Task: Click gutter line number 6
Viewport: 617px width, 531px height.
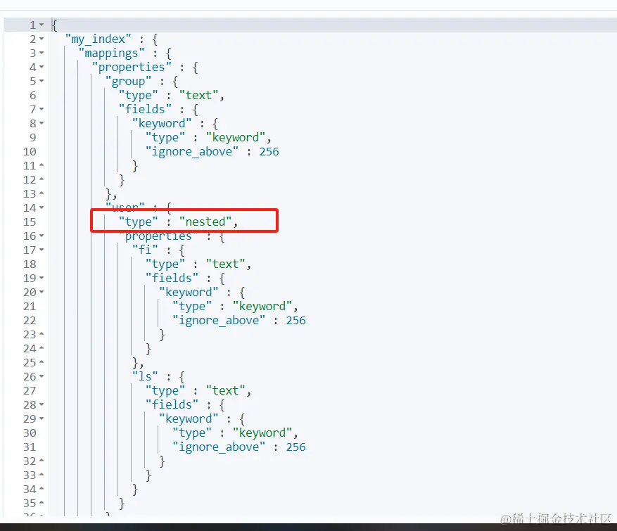Action: pos(32,96)
